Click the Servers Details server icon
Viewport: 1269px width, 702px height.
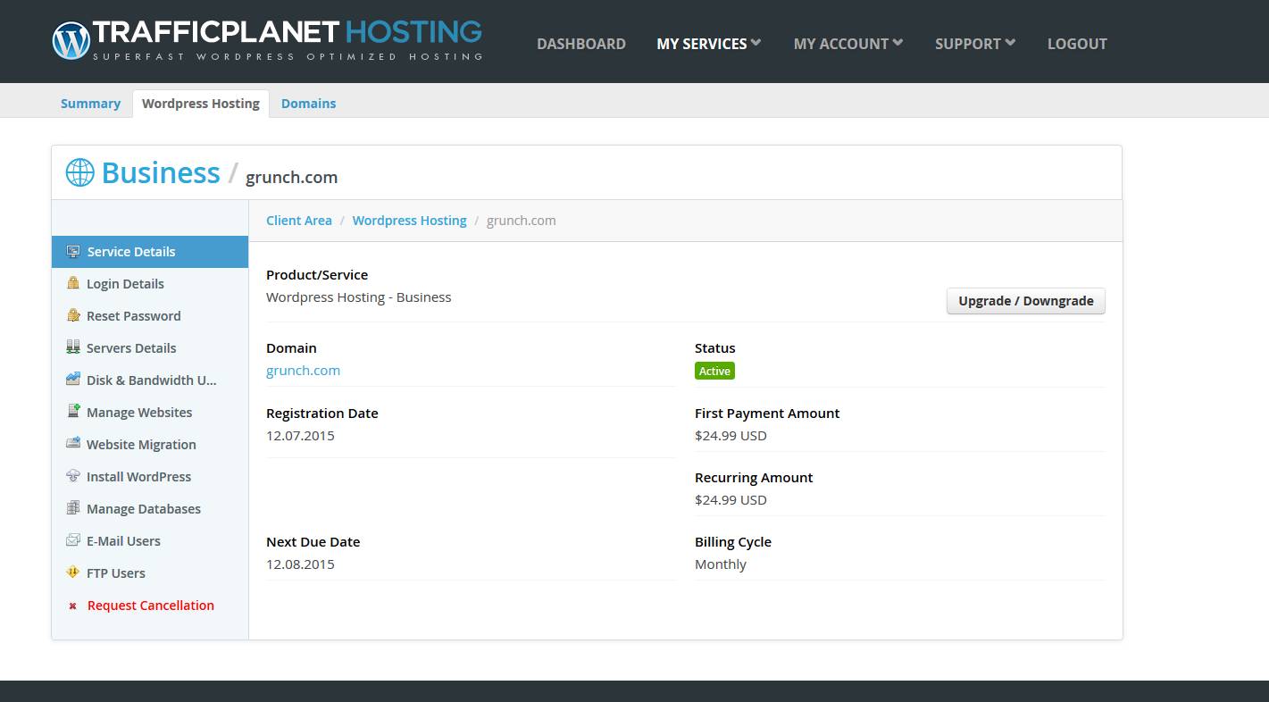click(x=73, y=347)
